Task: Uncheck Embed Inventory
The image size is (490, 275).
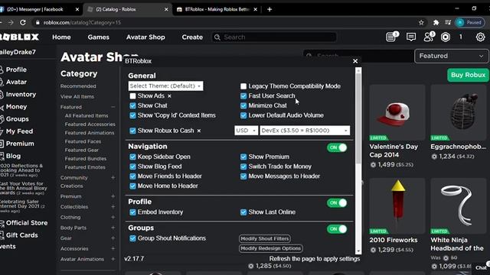Action: click(132, 212)
